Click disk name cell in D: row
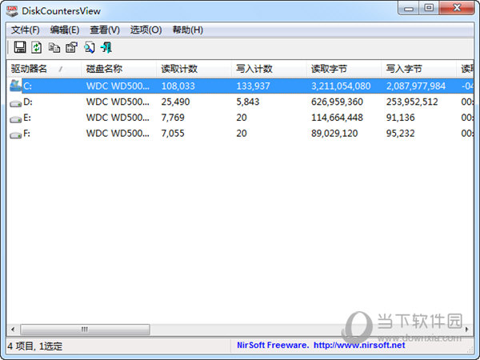The height and width of the screenshot is (360, 480). 118,102
